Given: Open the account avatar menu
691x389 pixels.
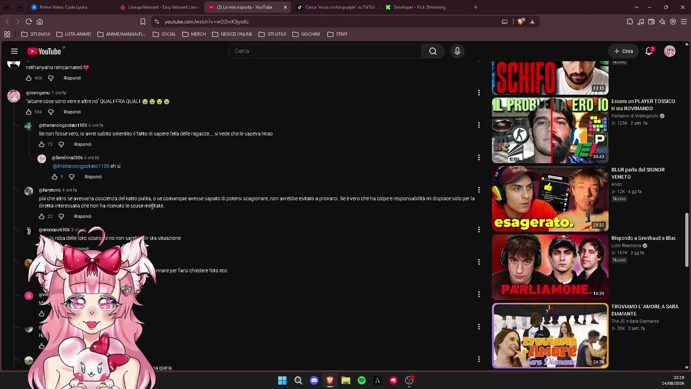Looking at the screenshot, I should tap(670, 51).
